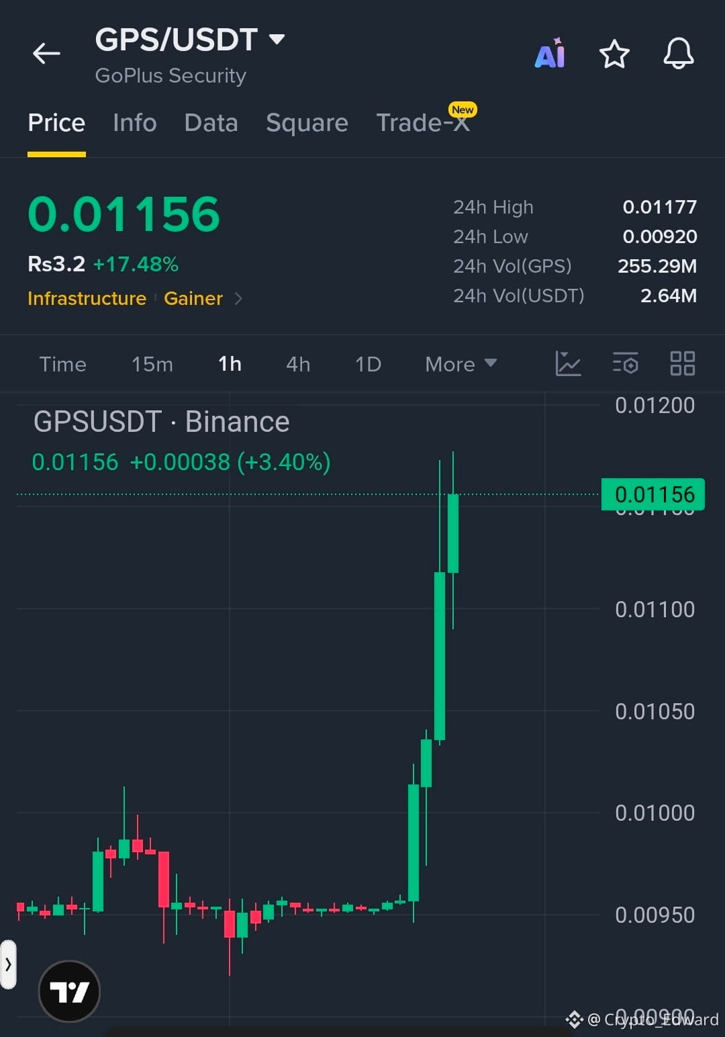Expand the side panel handle arrow
725x1037 pixels.
8,964
